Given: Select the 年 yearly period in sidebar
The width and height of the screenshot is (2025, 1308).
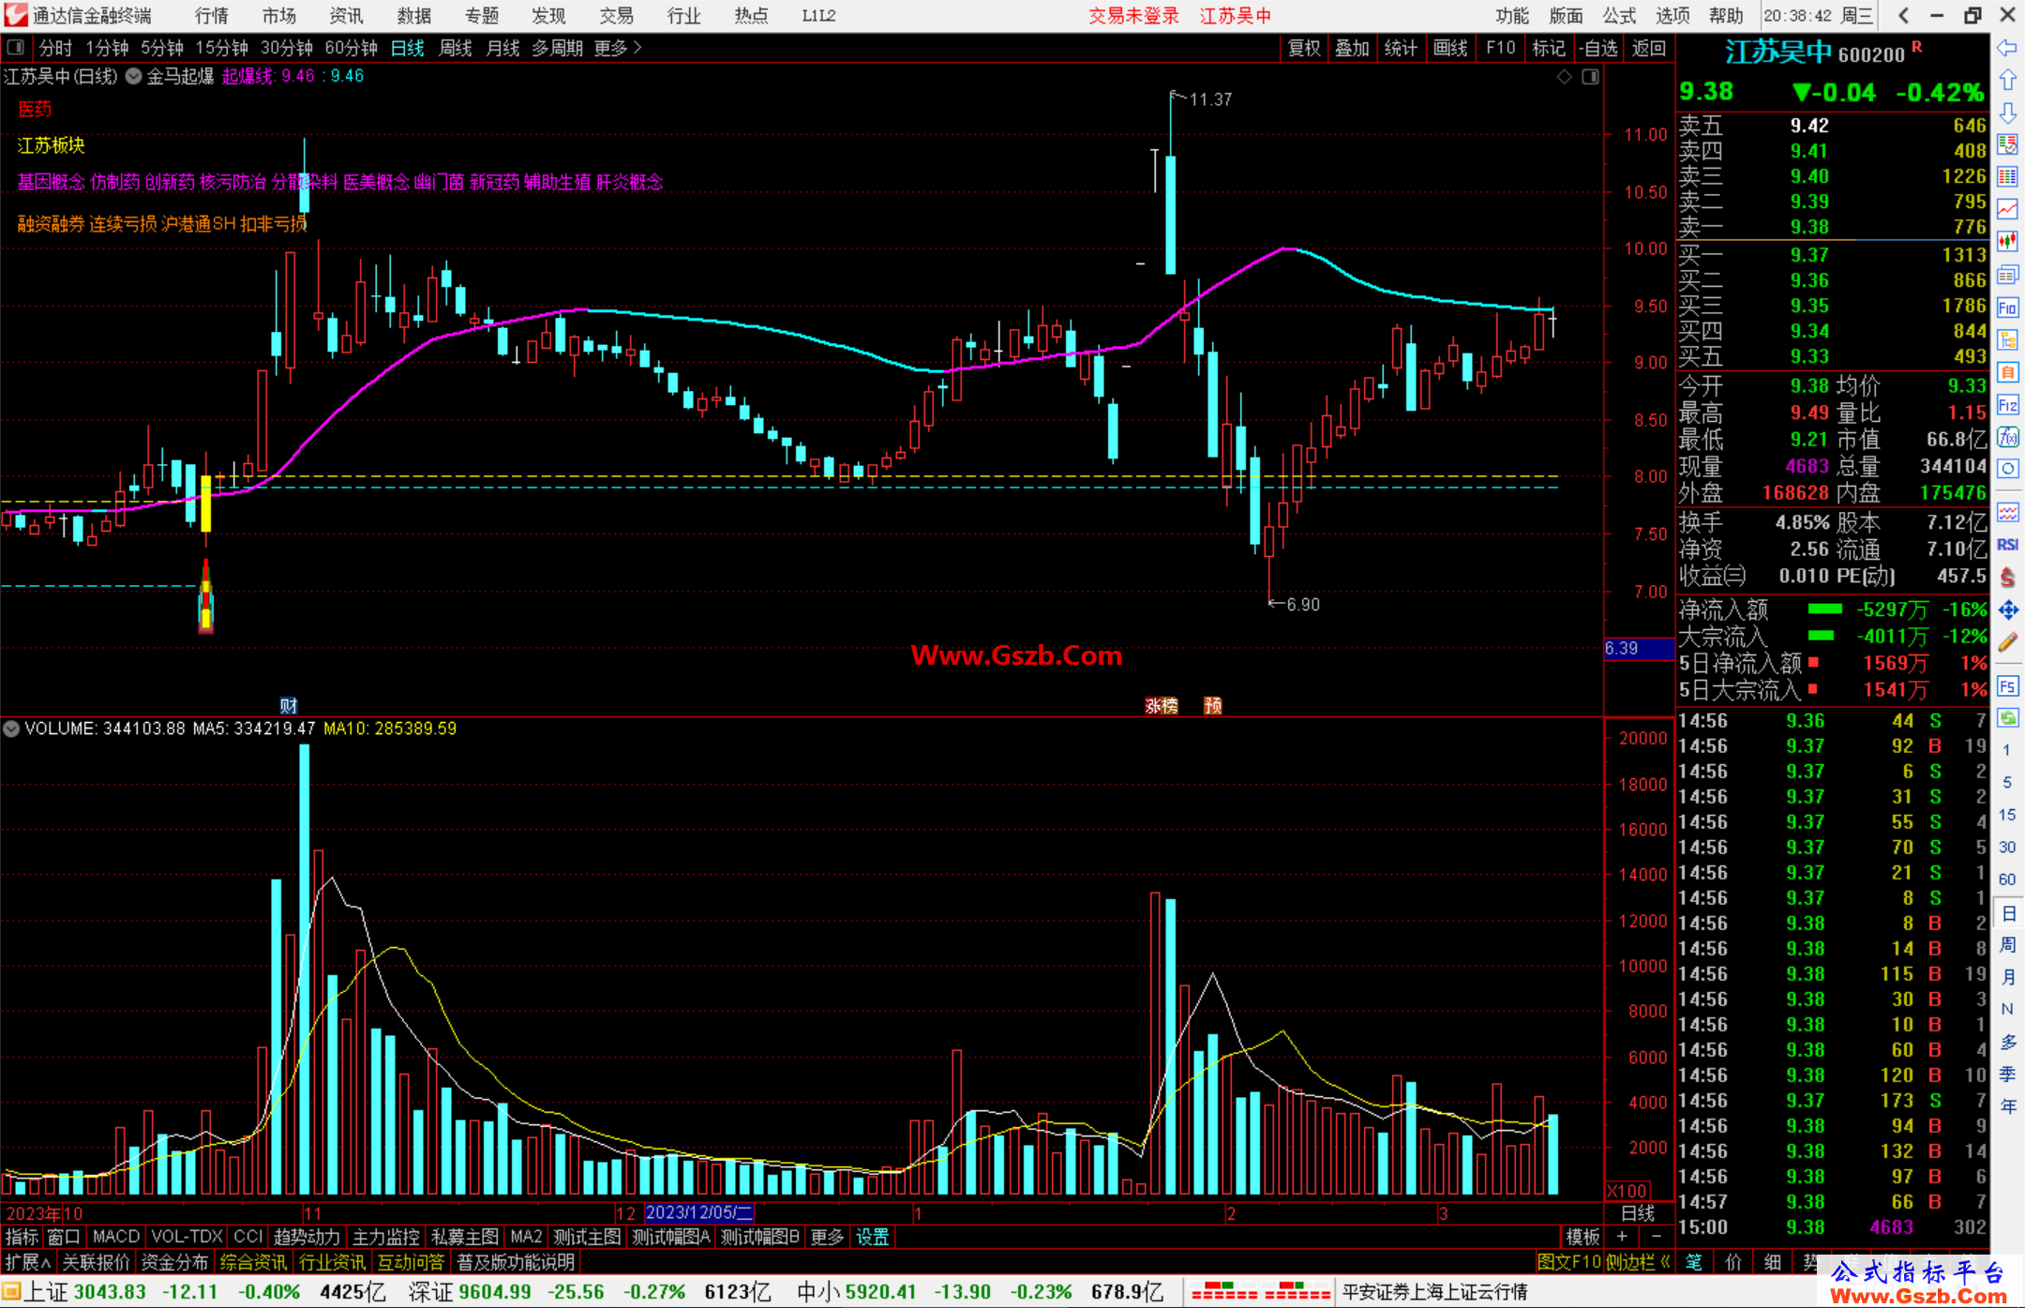Looking at the screenshot, I should [x=2007, y=1106].
